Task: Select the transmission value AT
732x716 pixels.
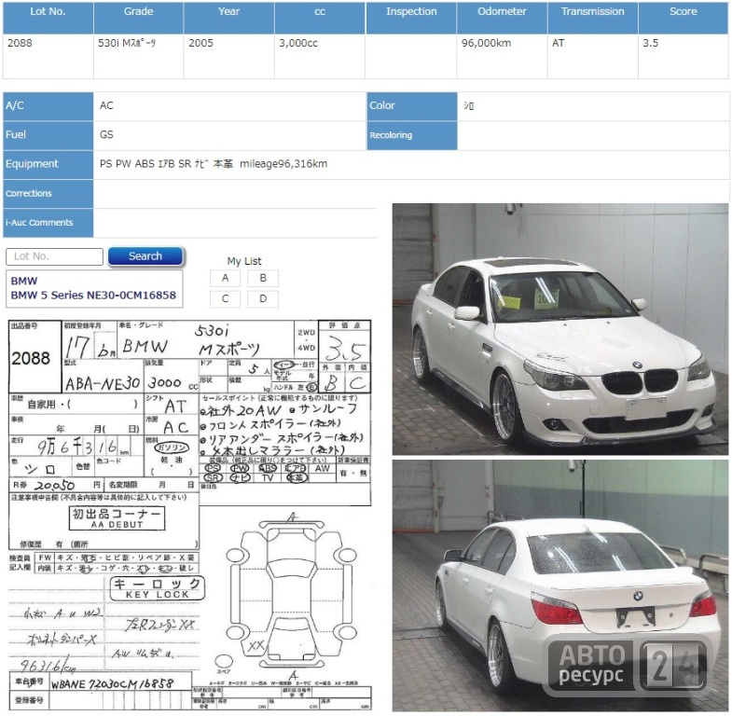Action: tap(558, 43)
